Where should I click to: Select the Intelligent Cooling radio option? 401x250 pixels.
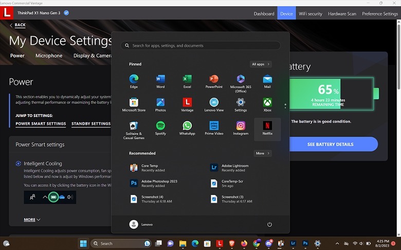click(x=18, y=163)
